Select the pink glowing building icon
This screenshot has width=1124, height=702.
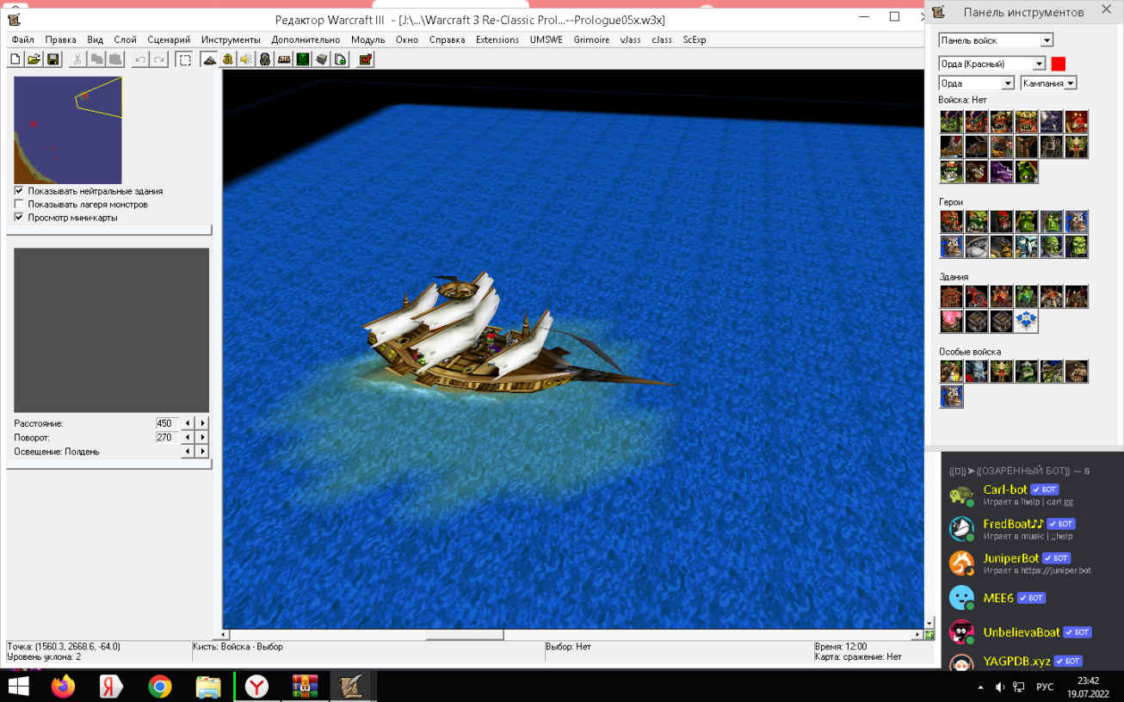(952, 322)
